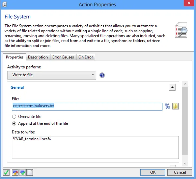The image size is (196, 179).
Task: Click the scrollbar up arrow
Action: tap(185, 84)
